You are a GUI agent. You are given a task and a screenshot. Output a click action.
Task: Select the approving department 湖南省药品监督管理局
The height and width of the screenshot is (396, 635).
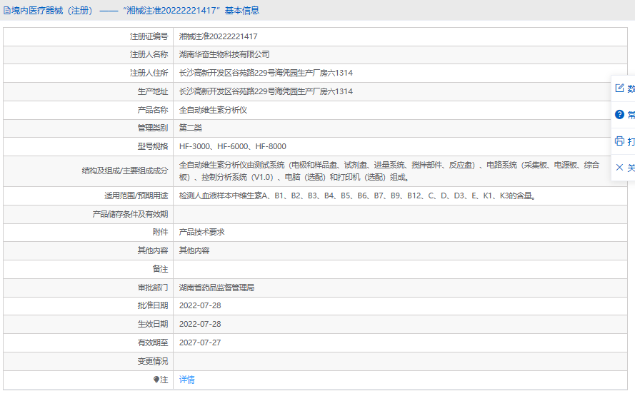[x=216, y=288]
